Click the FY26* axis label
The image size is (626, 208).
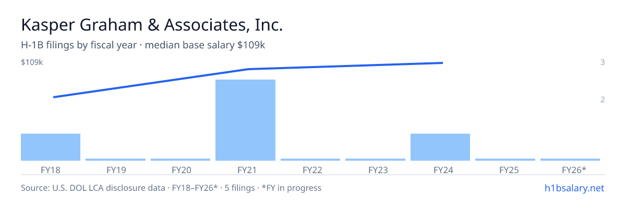574,170
